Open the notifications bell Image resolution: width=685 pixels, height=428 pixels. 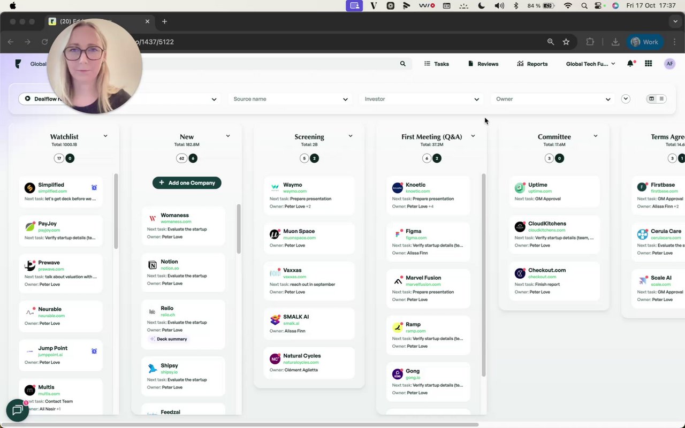point(630,64)
